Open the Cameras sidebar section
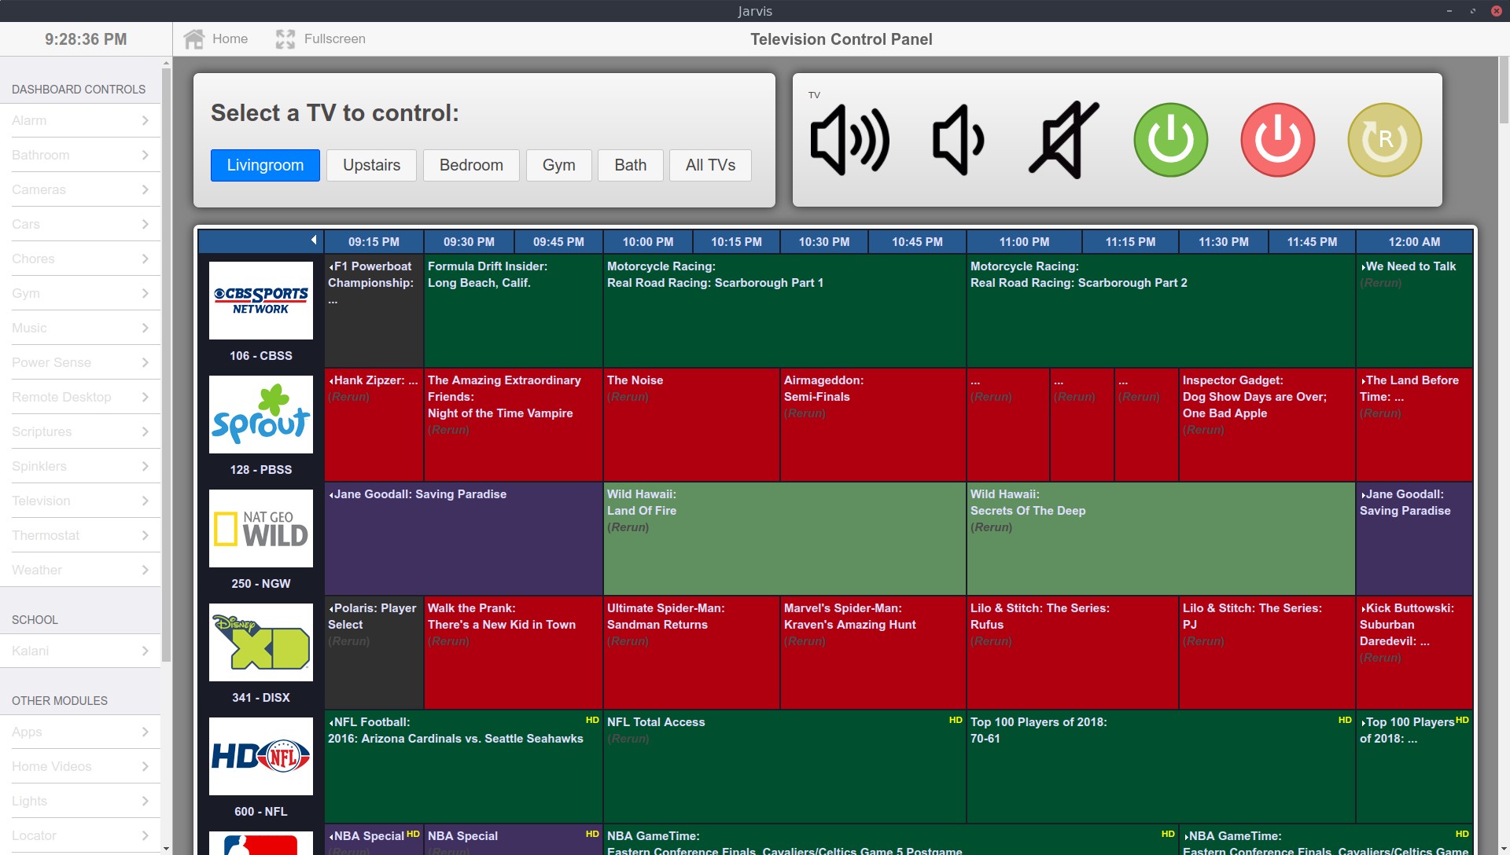 pos(80,189)
